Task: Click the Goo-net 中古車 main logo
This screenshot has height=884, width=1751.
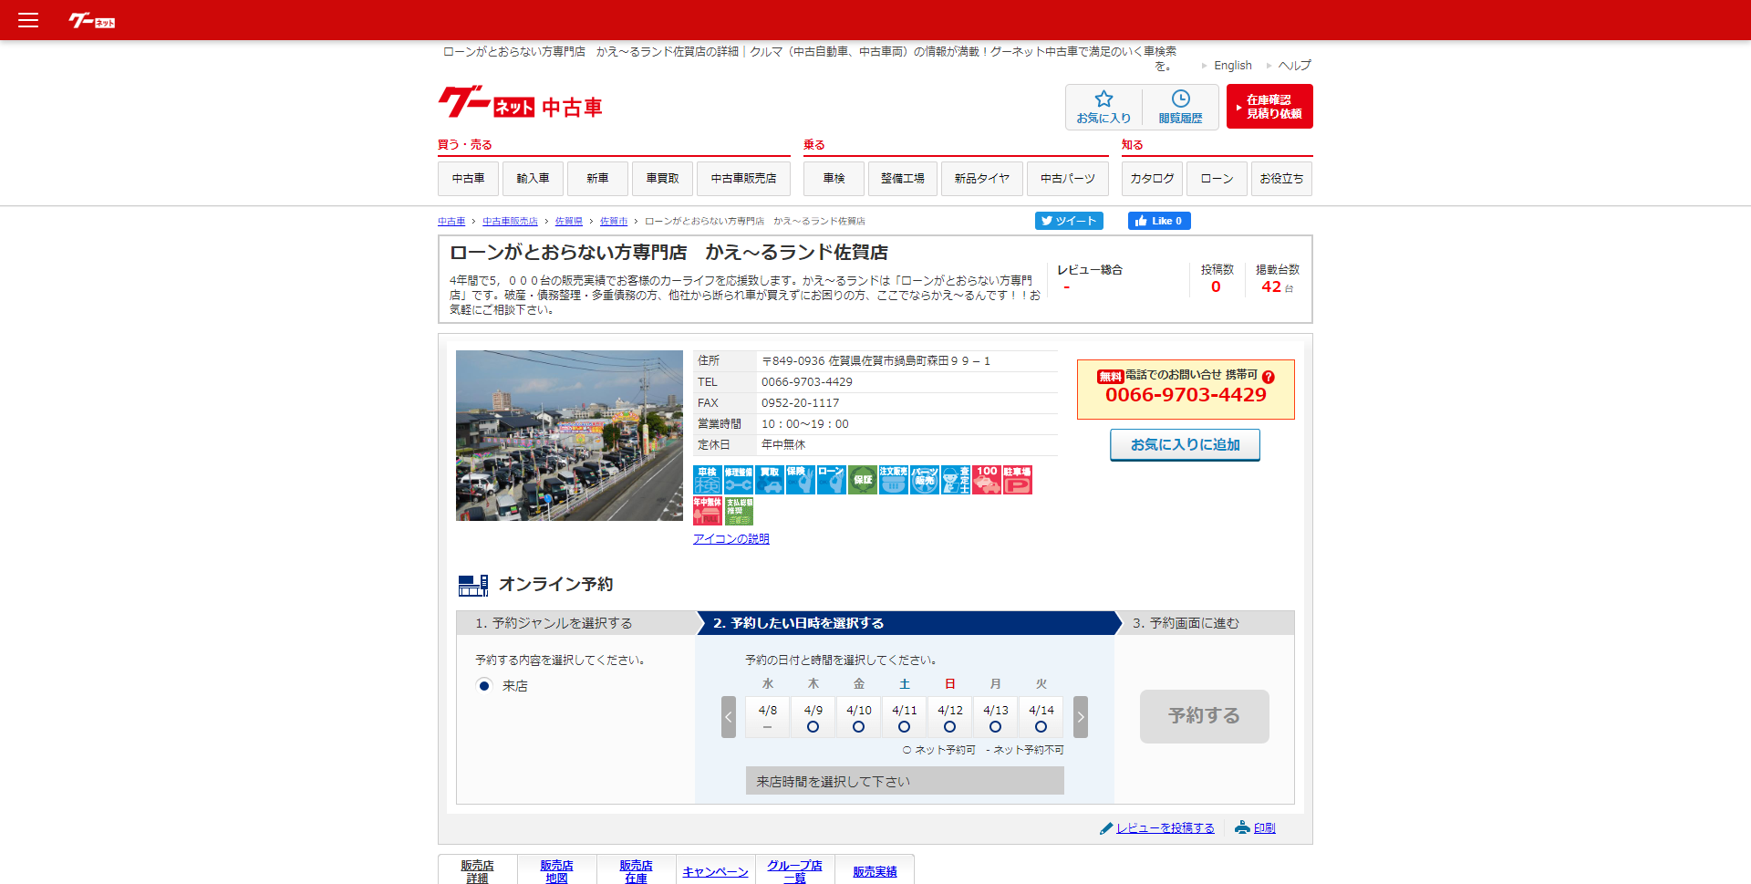Action: (521, 104)
